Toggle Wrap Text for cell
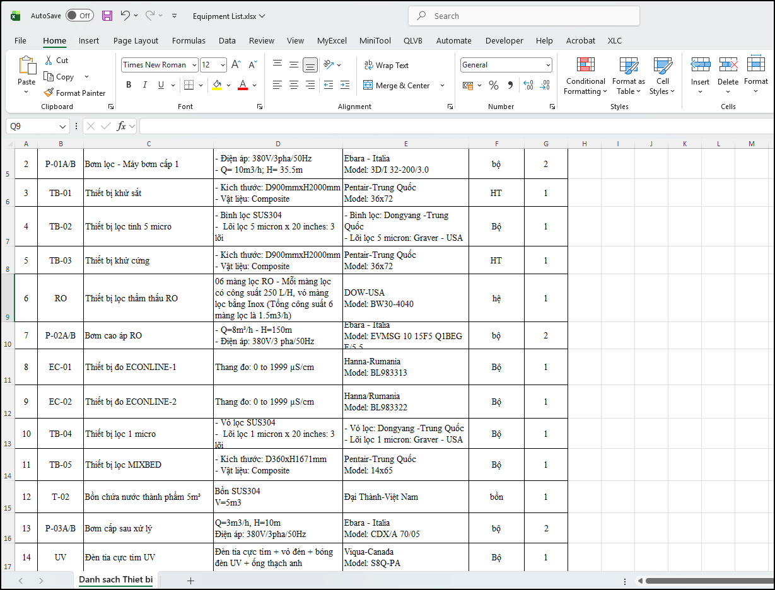 (386, 65)
